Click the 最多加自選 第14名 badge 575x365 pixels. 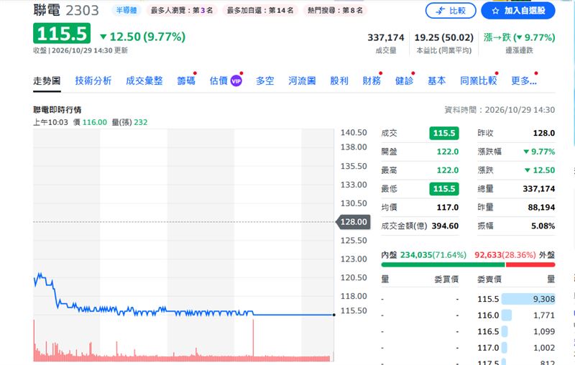point(260,10)
